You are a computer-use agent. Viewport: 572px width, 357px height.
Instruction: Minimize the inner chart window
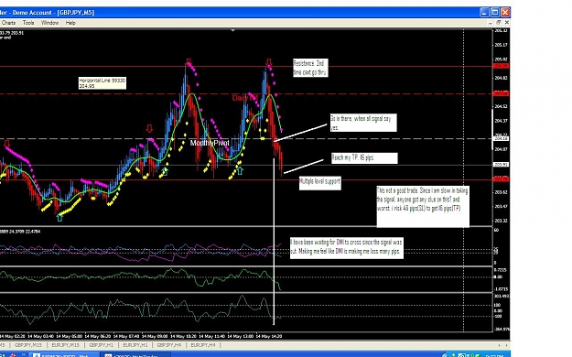click(x=491, y=23)
